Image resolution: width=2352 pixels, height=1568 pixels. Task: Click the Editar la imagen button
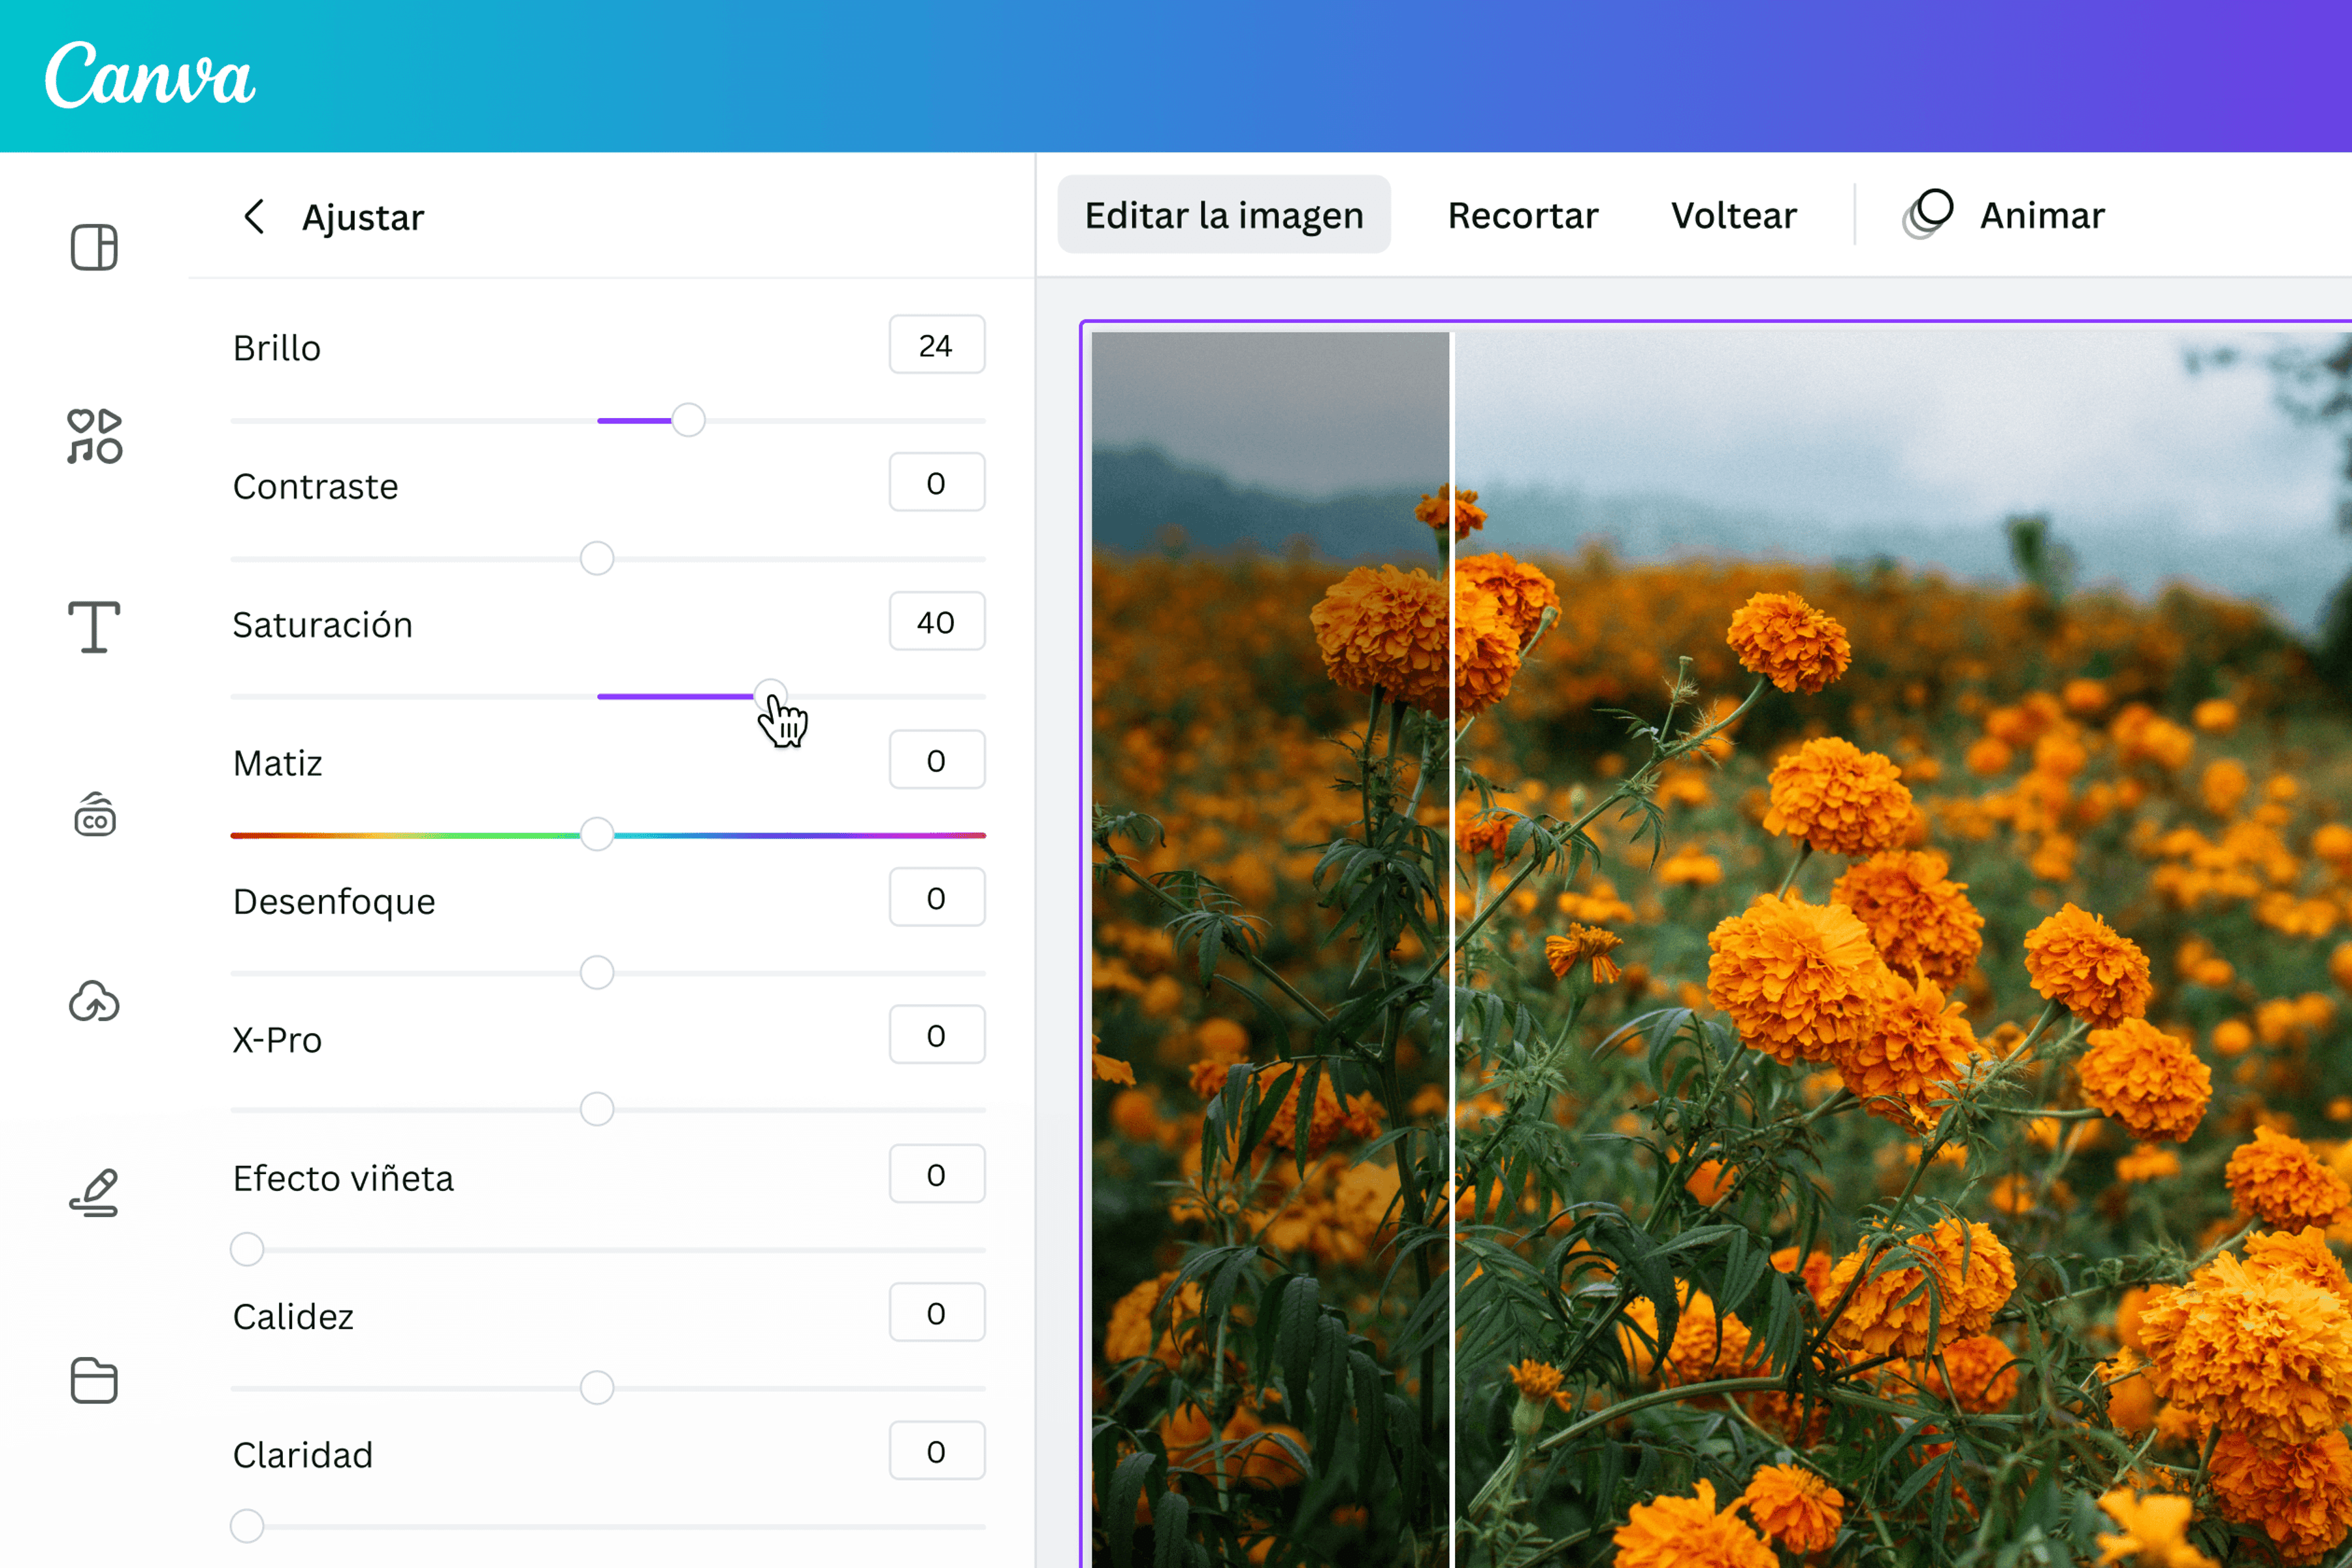tap(1224, 215)
